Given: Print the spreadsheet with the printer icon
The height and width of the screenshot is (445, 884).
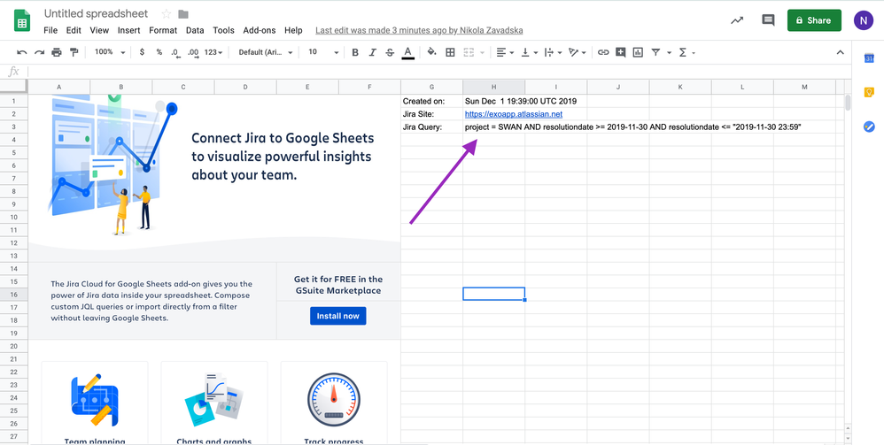Looking at the screenshot, I should click(x=57, y=52).
